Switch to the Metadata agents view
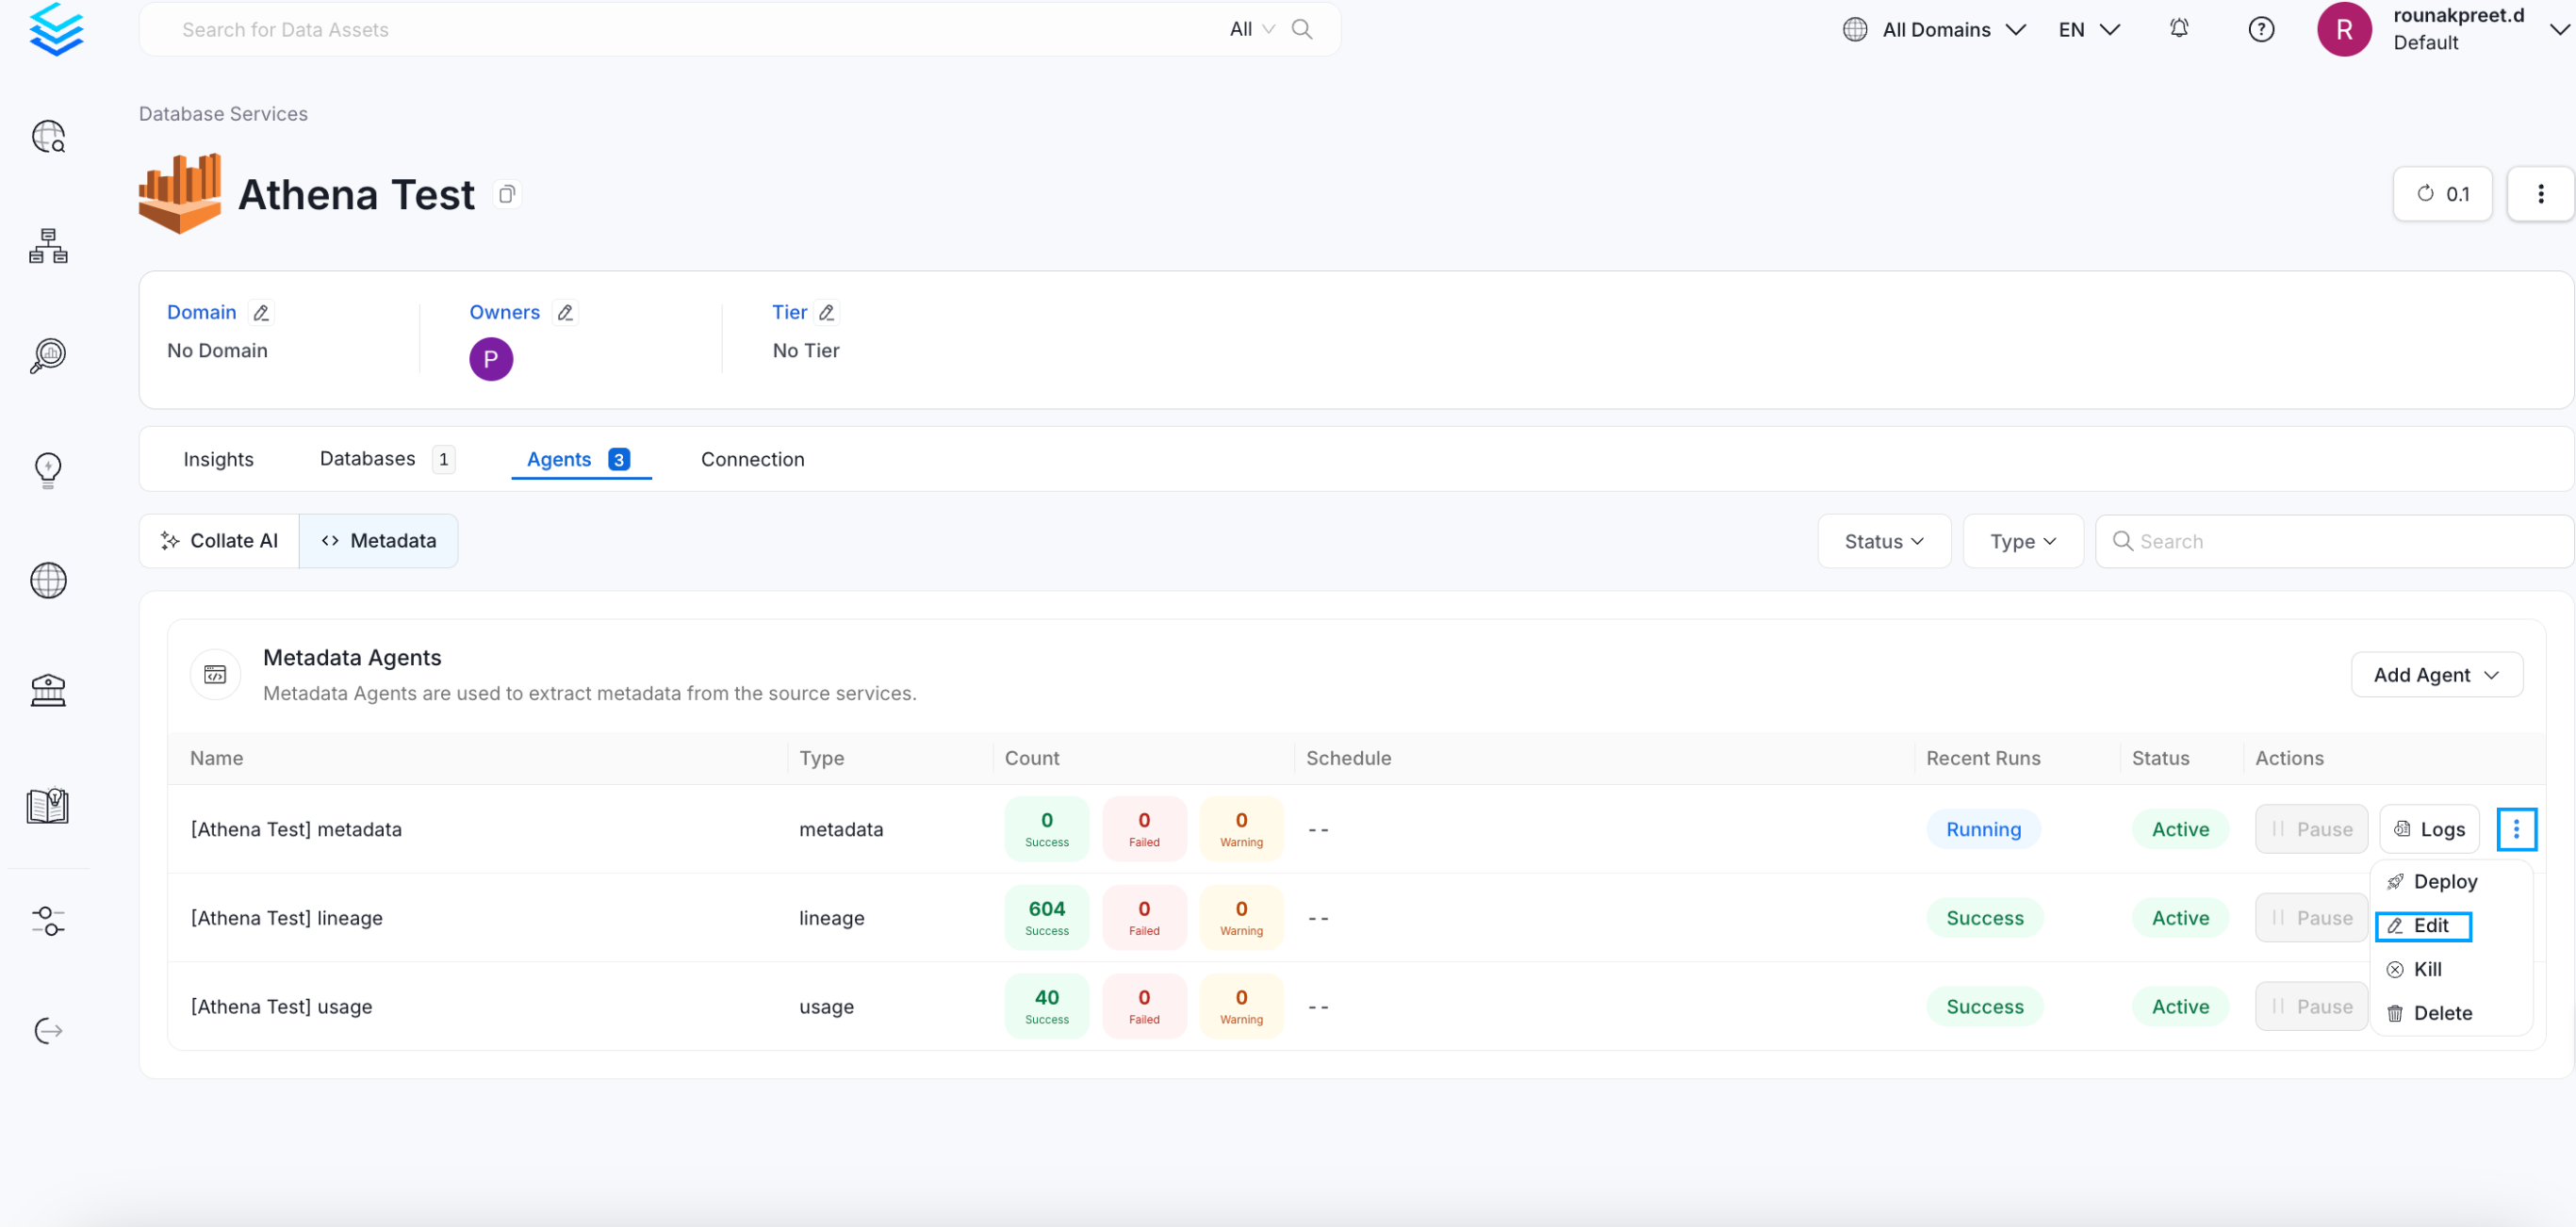This screenshot has height=1227, width=2576. tap(378, 541)
